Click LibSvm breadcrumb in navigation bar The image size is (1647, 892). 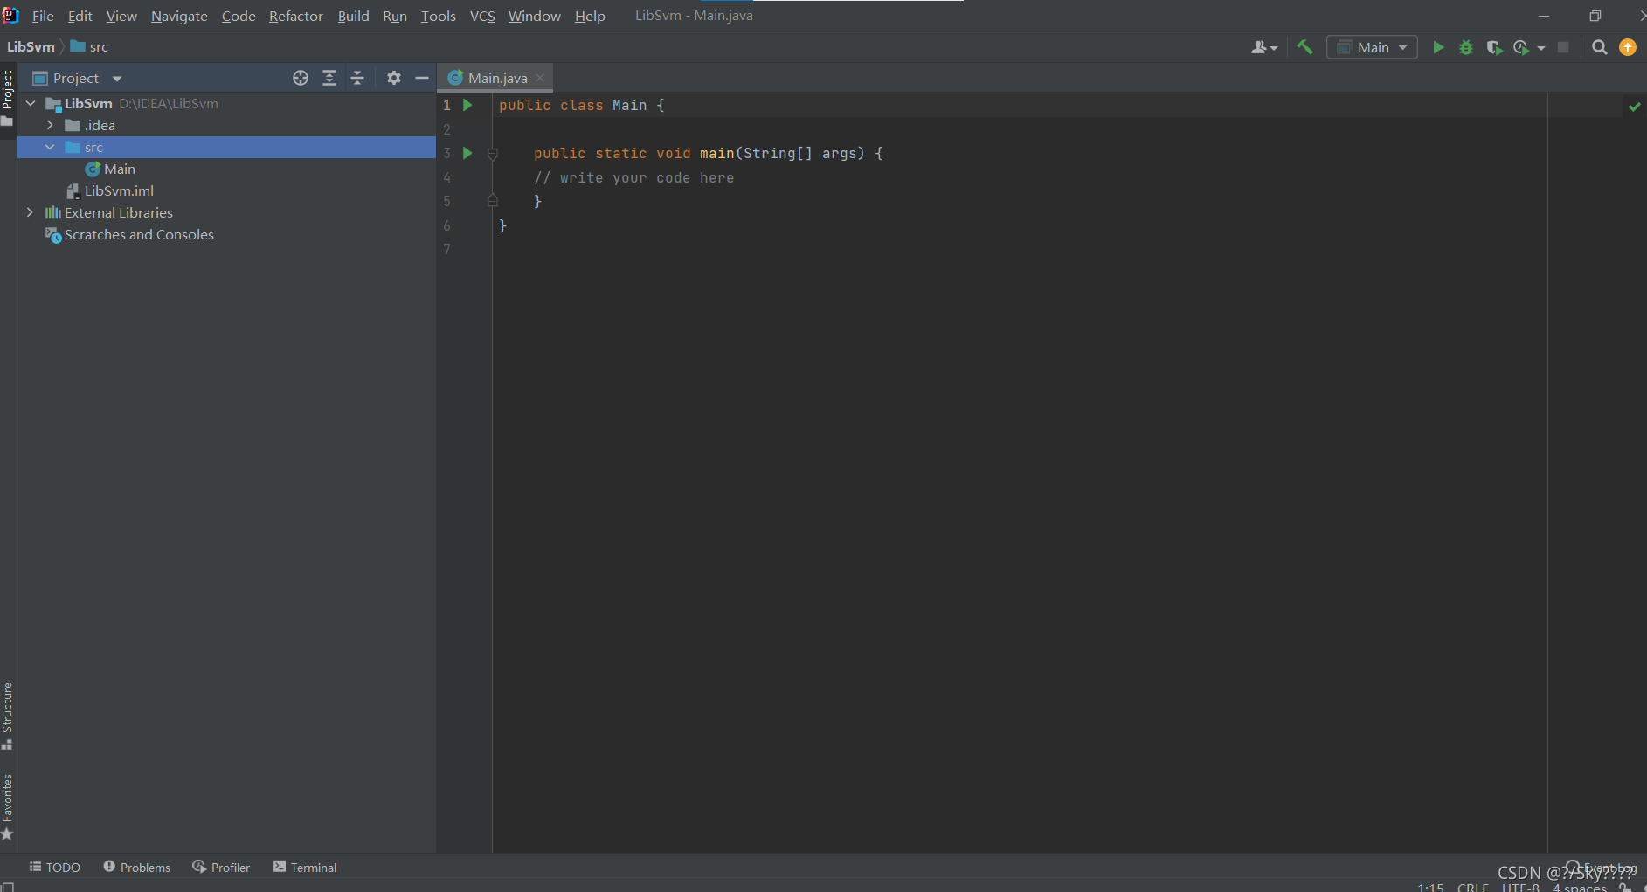coord(31,46)
